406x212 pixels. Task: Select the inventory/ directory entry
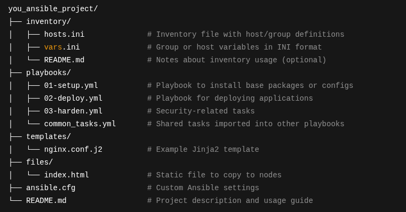pos(49,21)
